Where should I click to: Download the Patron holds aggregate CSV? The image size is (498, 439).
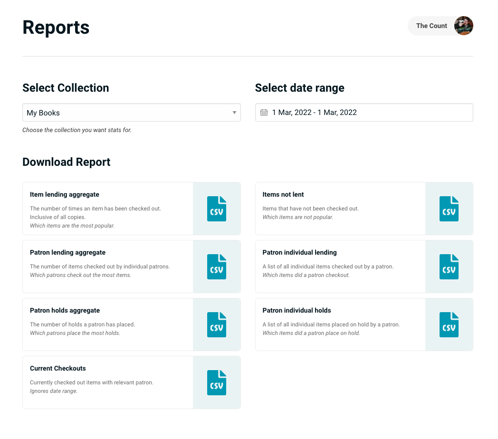tap(217, 324)
